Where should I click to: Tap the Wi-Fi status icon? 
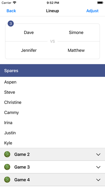coord(14,3)
